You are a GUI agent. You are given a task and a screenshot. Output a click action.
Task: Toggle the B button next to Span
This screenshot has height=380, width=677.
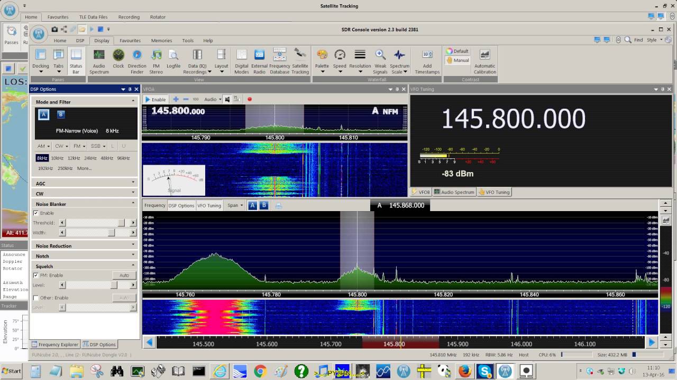point(264,205)
